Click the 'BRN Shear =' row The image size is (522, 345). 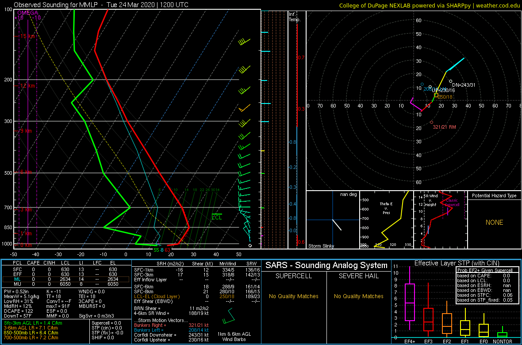pos(171,308)
